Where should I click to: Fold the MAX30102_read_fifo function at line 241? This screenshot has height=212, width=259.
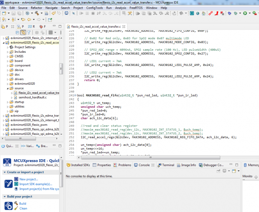point(75,95)
